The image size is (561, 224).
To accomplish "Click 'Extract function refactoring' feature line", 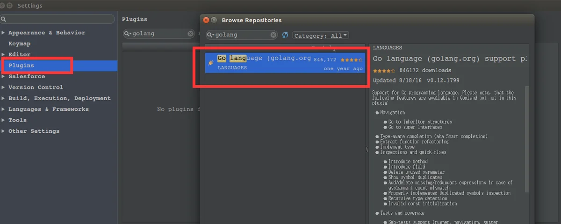I will point(414,142).
